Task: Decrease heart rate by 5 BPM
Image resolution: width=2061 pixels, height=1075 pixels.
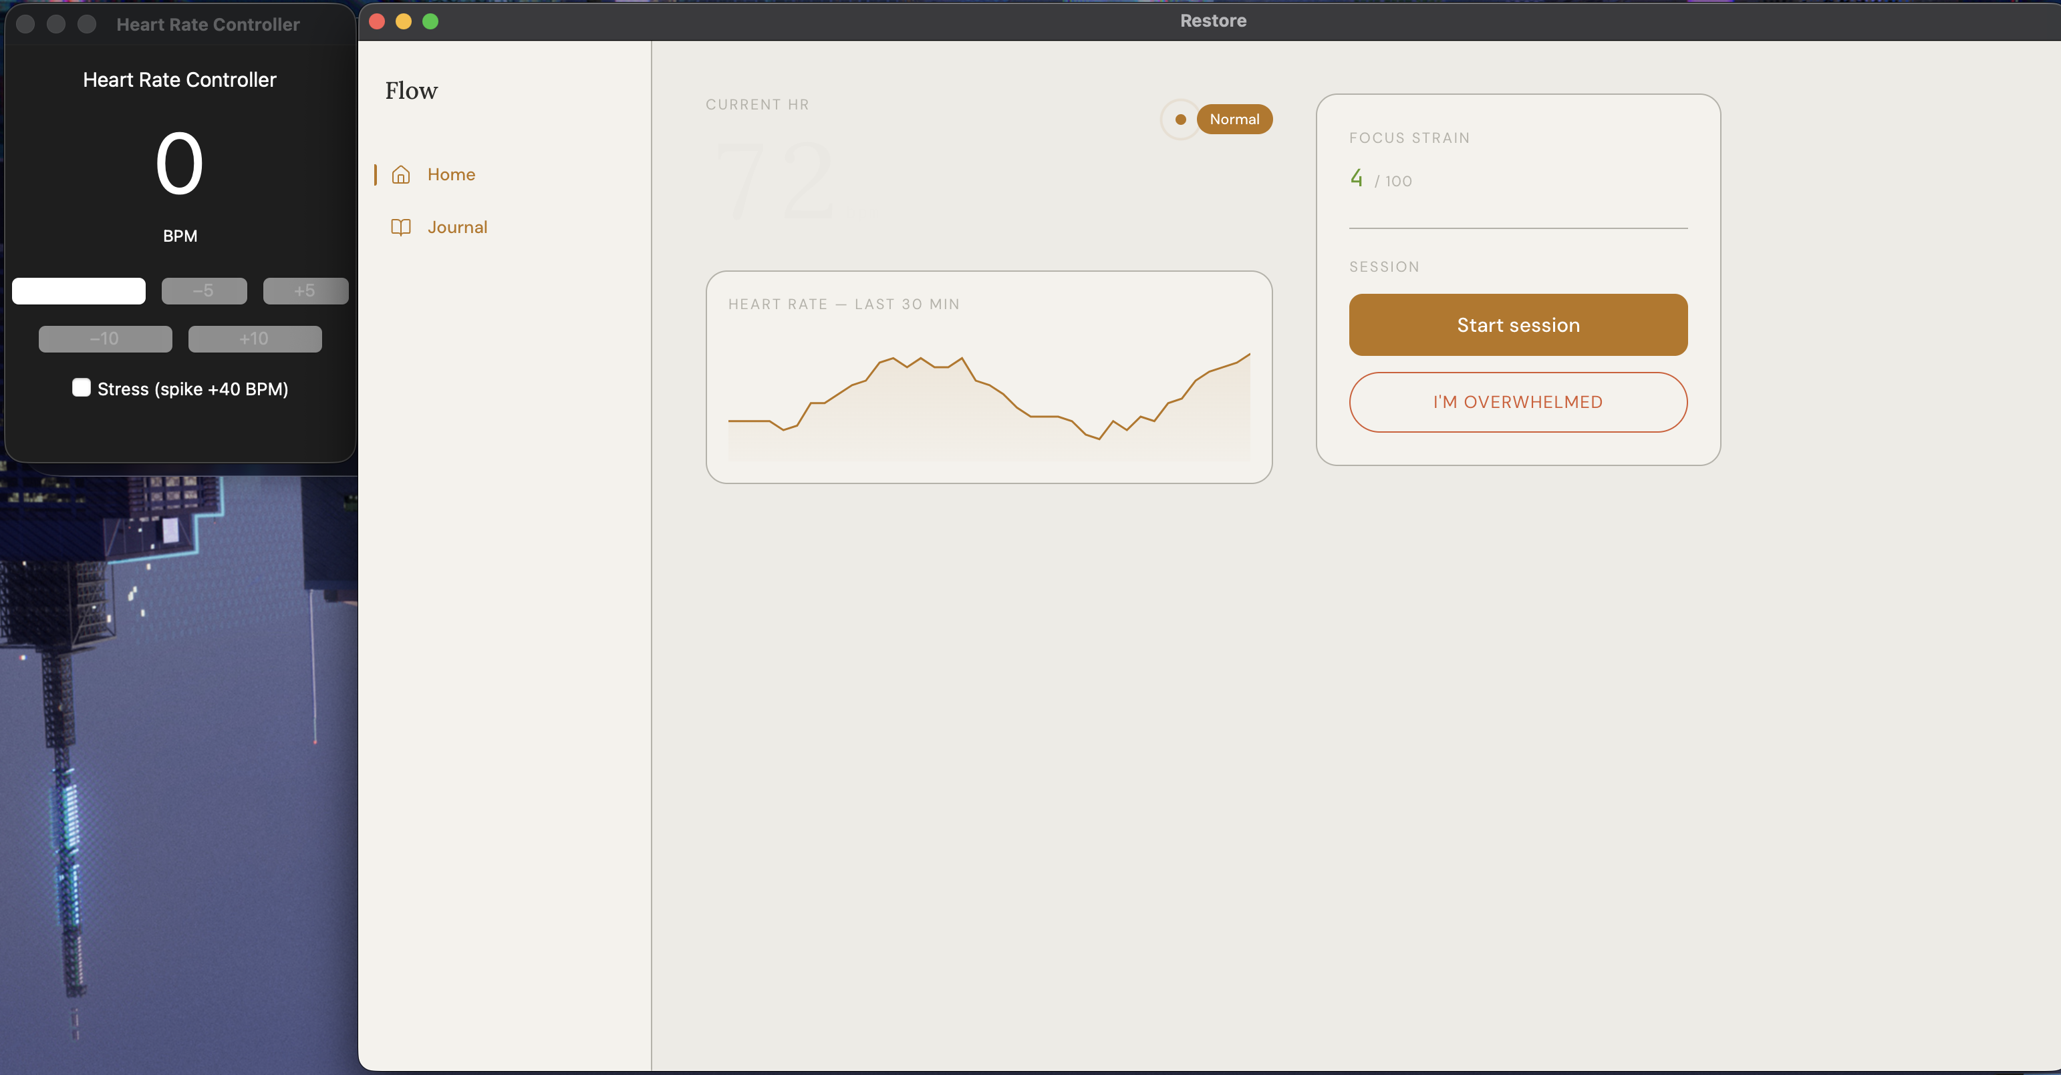Action: [204, 291]
